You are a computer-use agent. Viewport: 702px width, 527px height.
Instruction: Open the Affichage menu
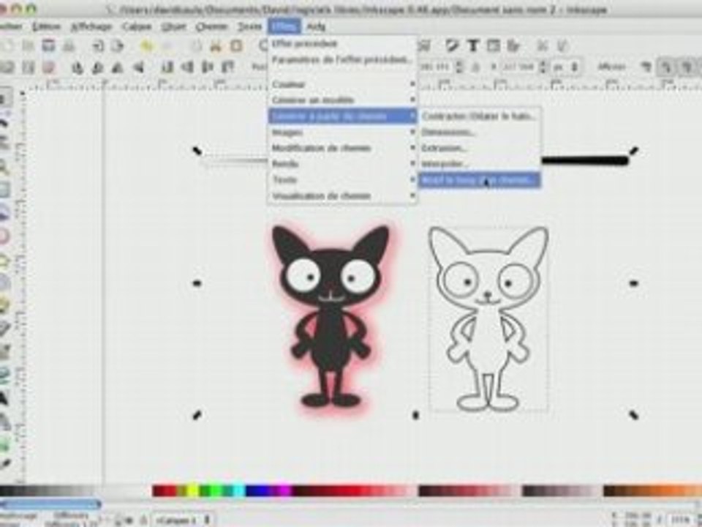pyautogui.click(x=91, y=26)
